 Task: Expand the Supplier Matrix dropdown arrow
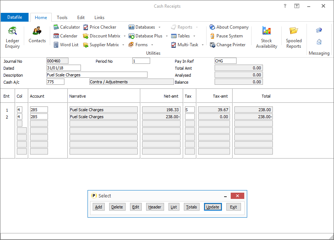pyautogui.click(x=123, y=45)
